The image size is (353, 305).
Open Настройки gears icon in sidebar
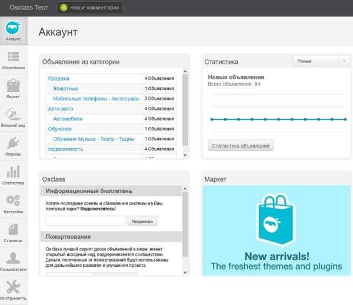(13, 203)
